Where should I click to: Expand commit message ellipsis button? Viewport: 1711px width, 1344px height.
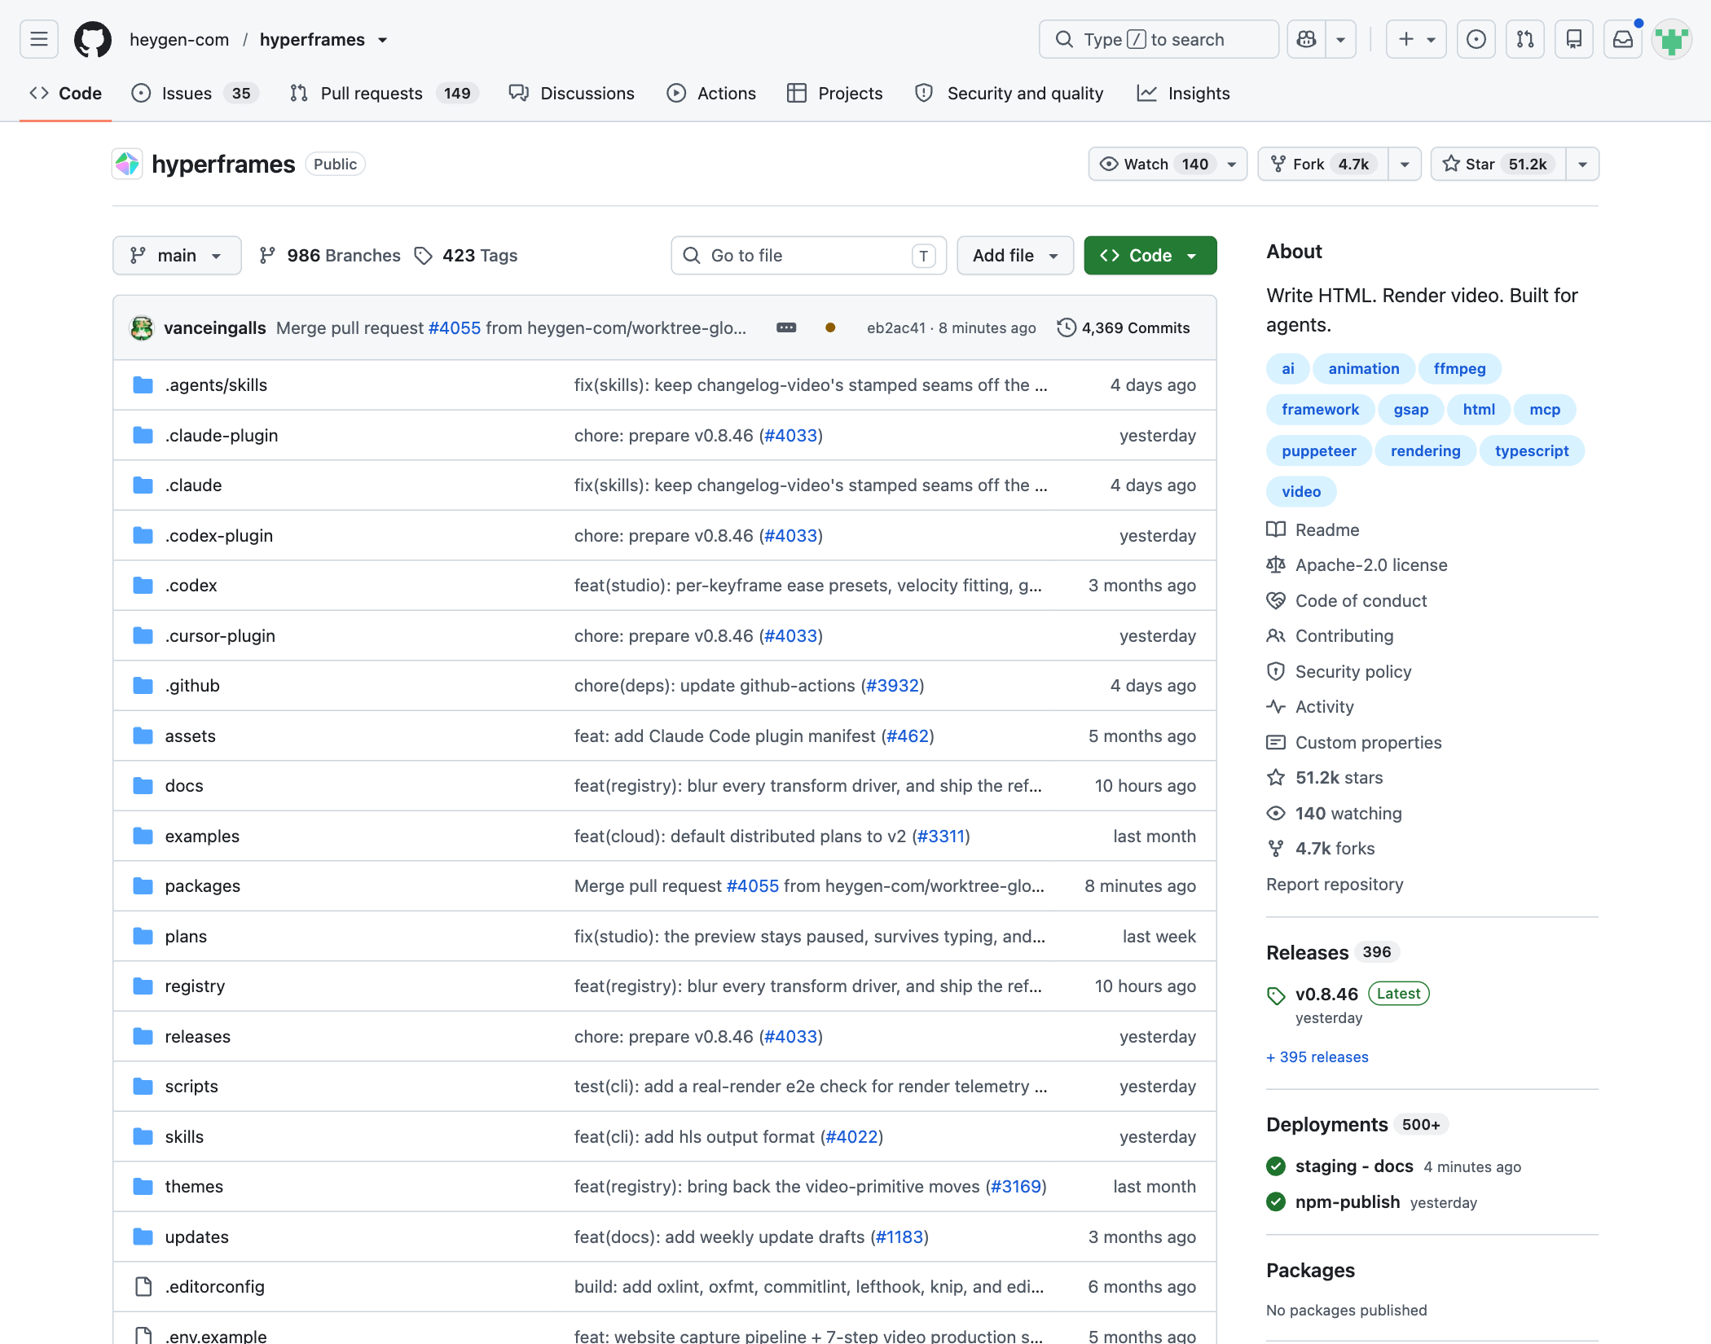point(786,327)
